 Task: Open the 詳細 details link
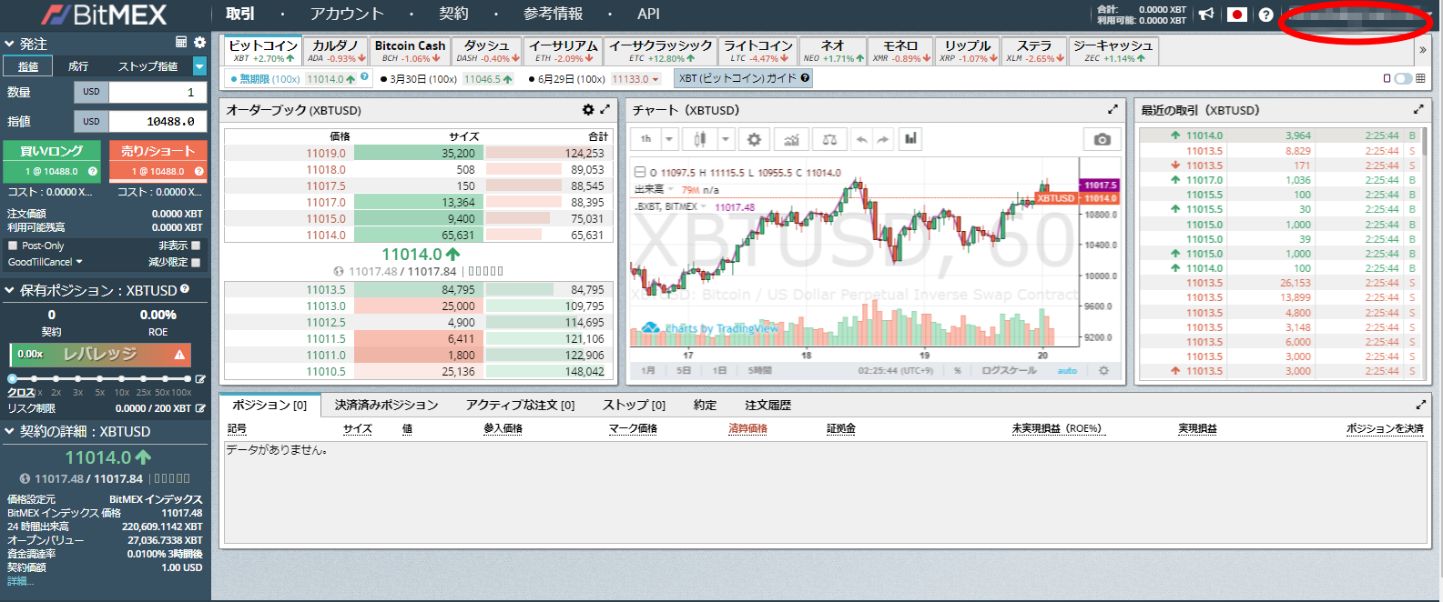[x=19, y=580]
